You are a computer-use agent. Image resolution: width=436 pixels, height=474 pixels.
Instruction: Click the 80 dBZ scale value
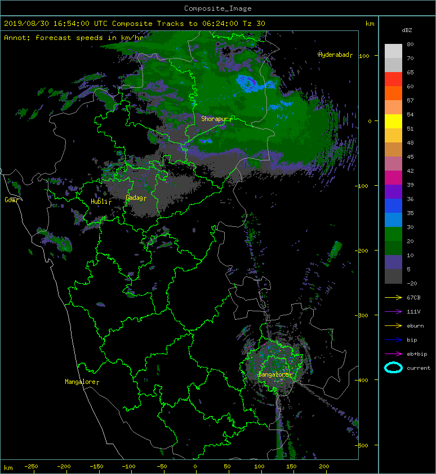[410, 44]
